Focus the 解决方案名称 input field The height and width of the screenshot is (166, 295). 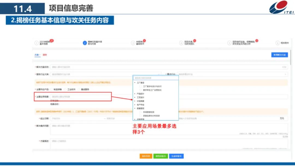[169, 67]
